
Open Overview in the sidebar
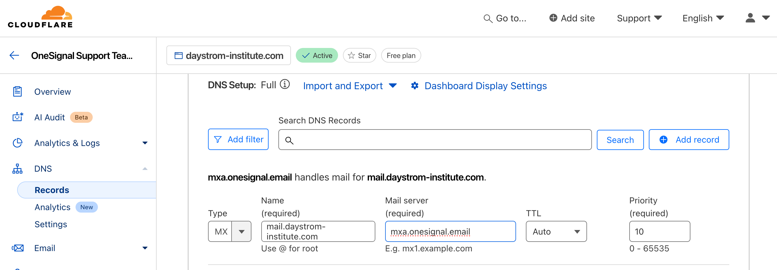click(x=52, y=92)
